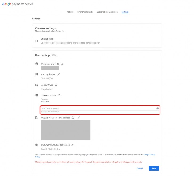Click the Organization building icon
The height and width of the screenshot is (176, 194).
[x=37, y=118]
